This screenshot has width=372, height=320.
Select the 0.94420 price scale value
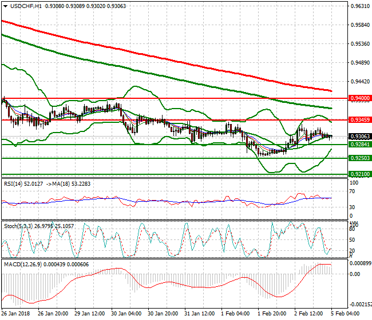coord(361,82)
